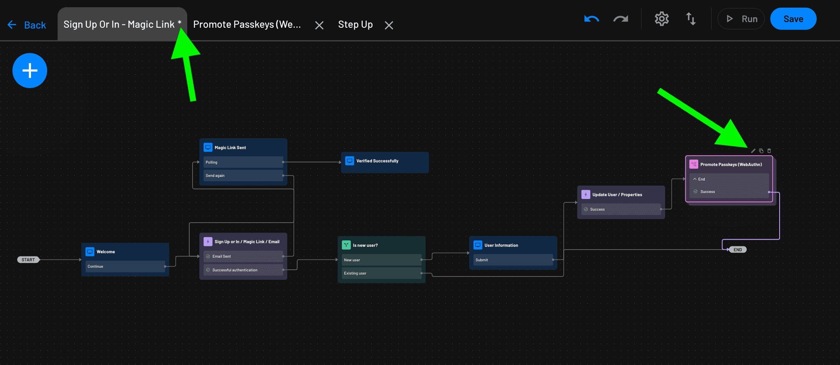Click the redo arrow icon
The width and height of the screenshot is (840, 365).
621,19
